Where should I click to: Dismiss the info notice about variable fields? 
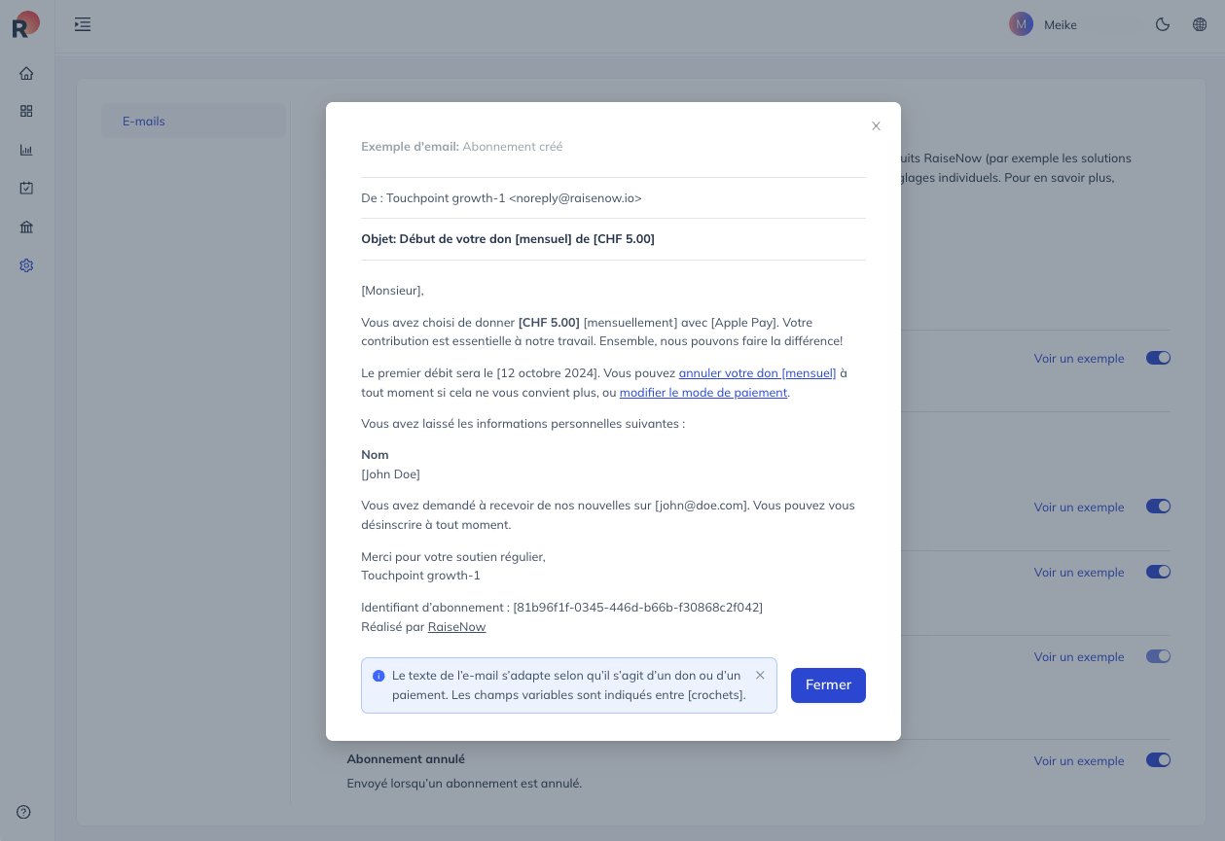tap(760, 675)
